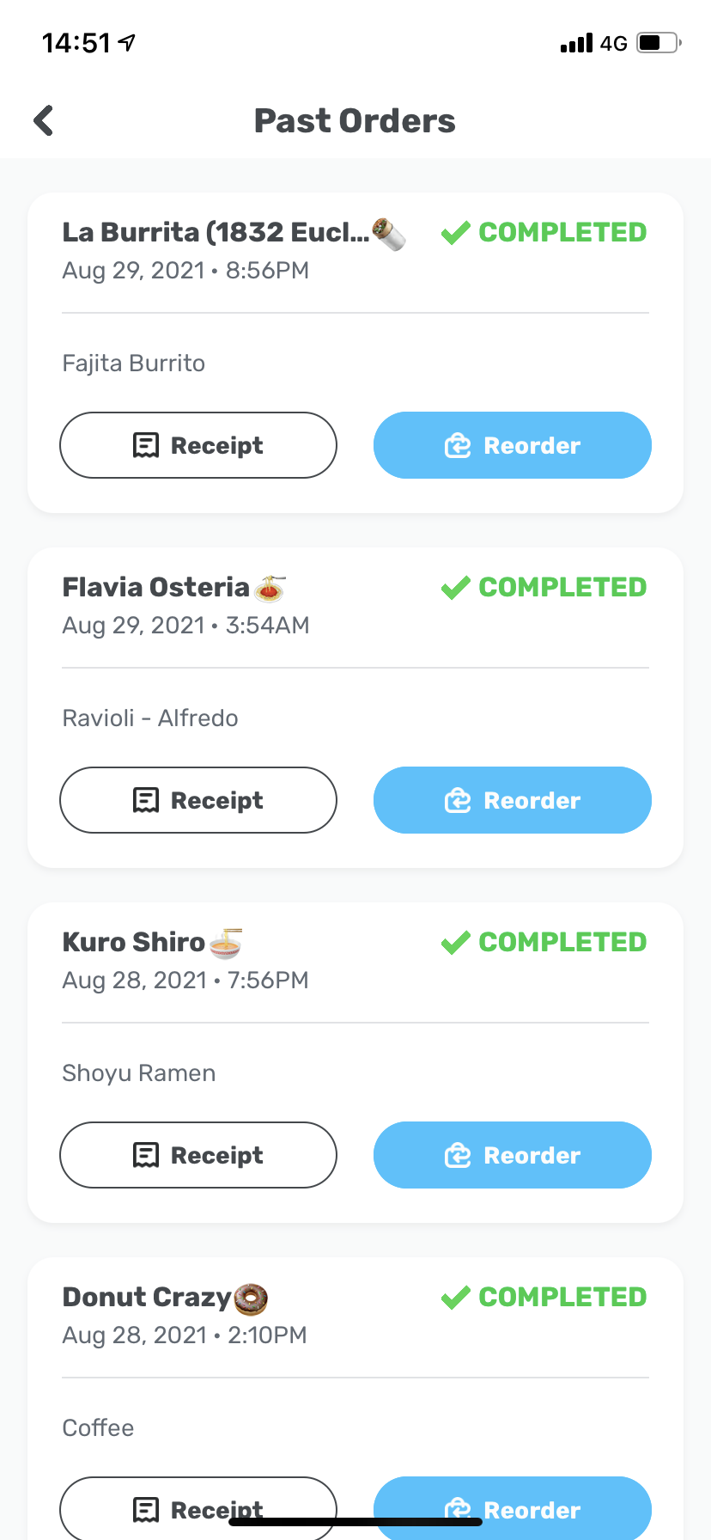The height and width of the screenshot is (1540, 711).
Task: Tap the COMPLETED status on La Burrita order
Action: 562,232
